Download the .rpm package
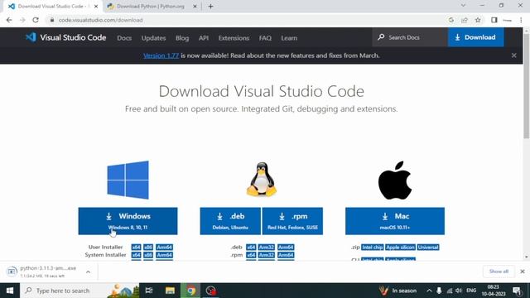Image resolution: width=530 pixels, height=298 pixels. pos(292,221)
